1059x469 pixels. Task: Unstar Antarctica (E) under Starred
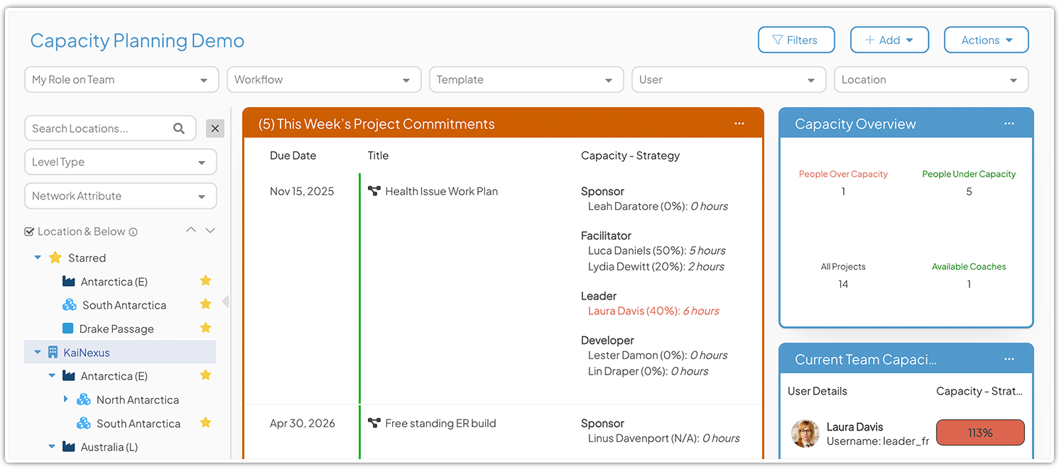pos(205,281)
